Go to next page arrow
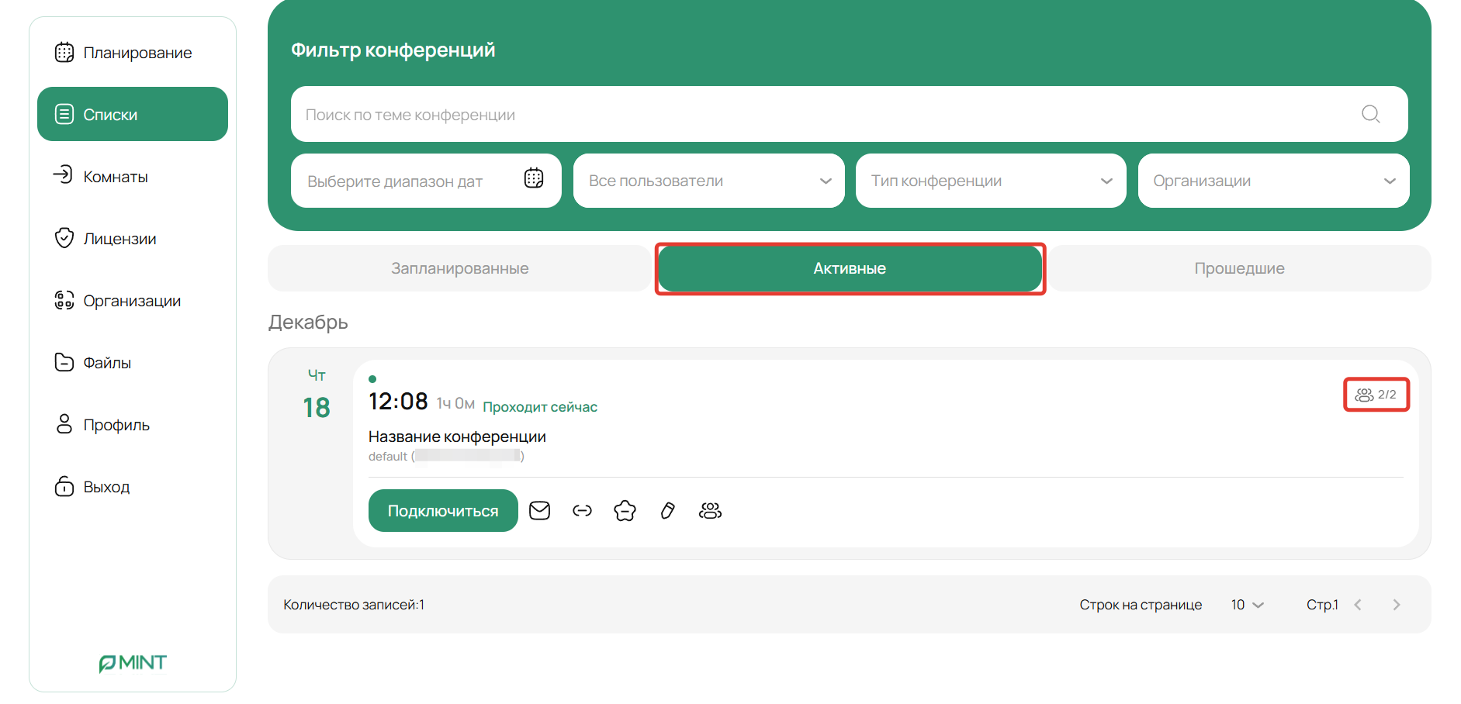This screenshot has height=704, width=1461. click(1396, 605)
